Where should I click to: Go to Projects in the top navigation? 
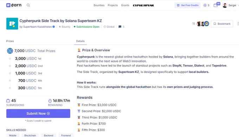point(112,5)
